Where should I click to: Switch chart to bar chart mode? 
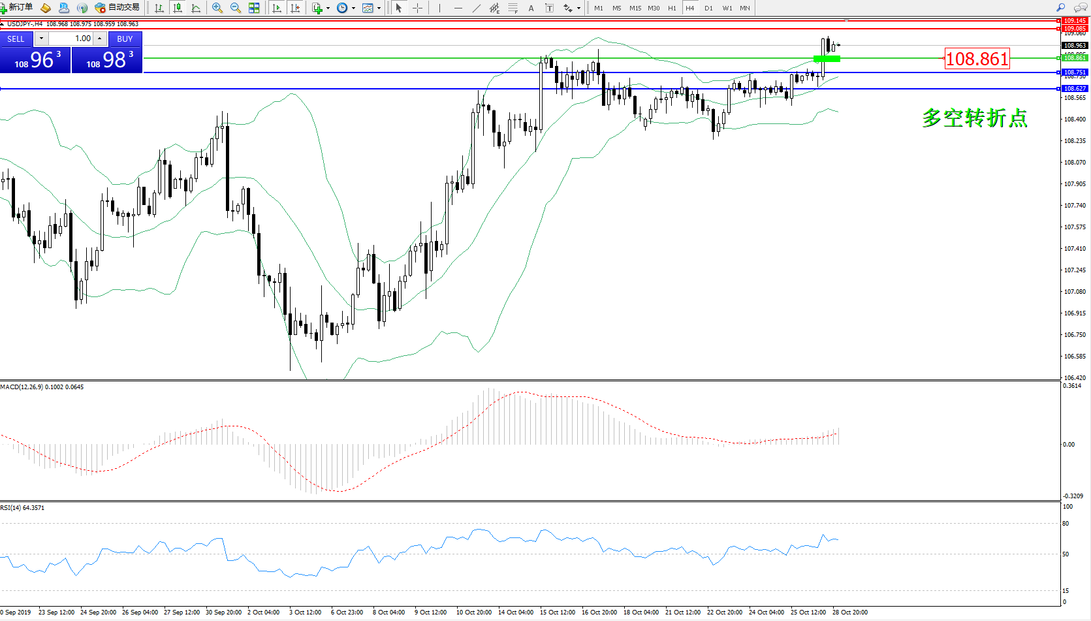[x=159, y=8]
